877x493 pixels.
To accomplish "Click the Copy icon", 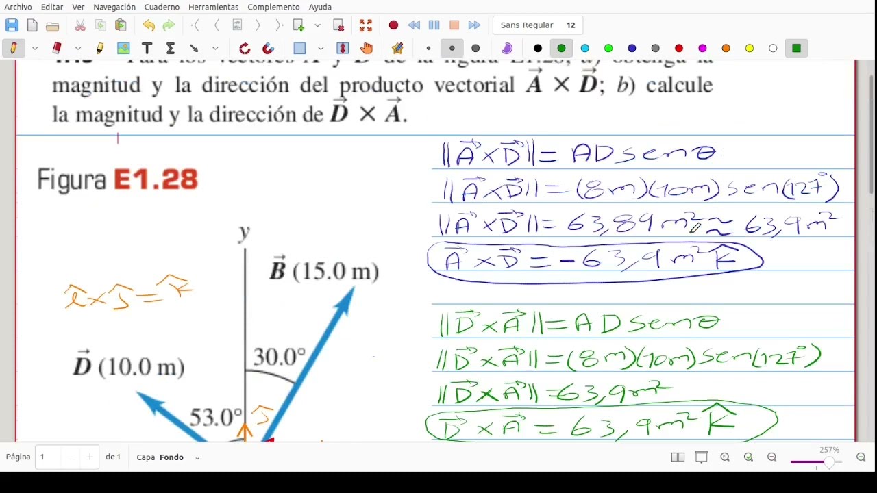I will [x=101, y=25].
